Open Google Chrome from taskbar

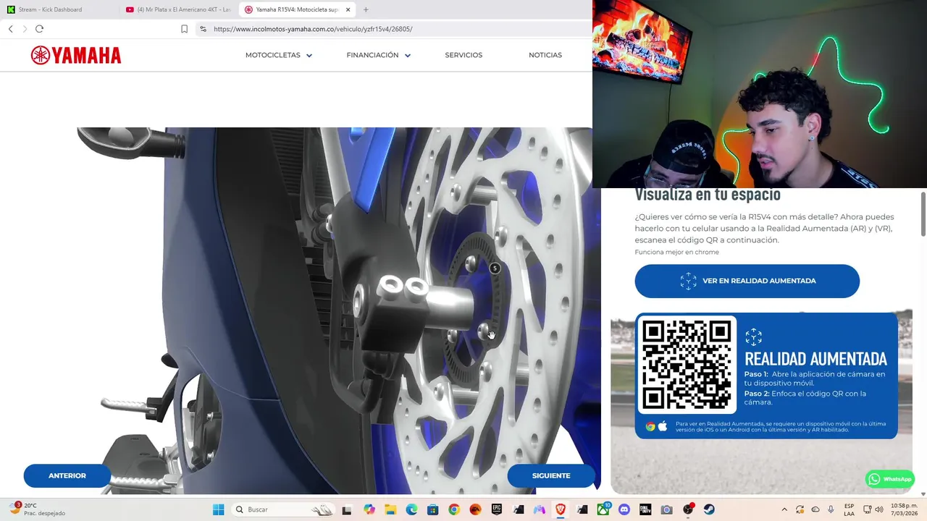pyautogui.click(x=453, y=509)
